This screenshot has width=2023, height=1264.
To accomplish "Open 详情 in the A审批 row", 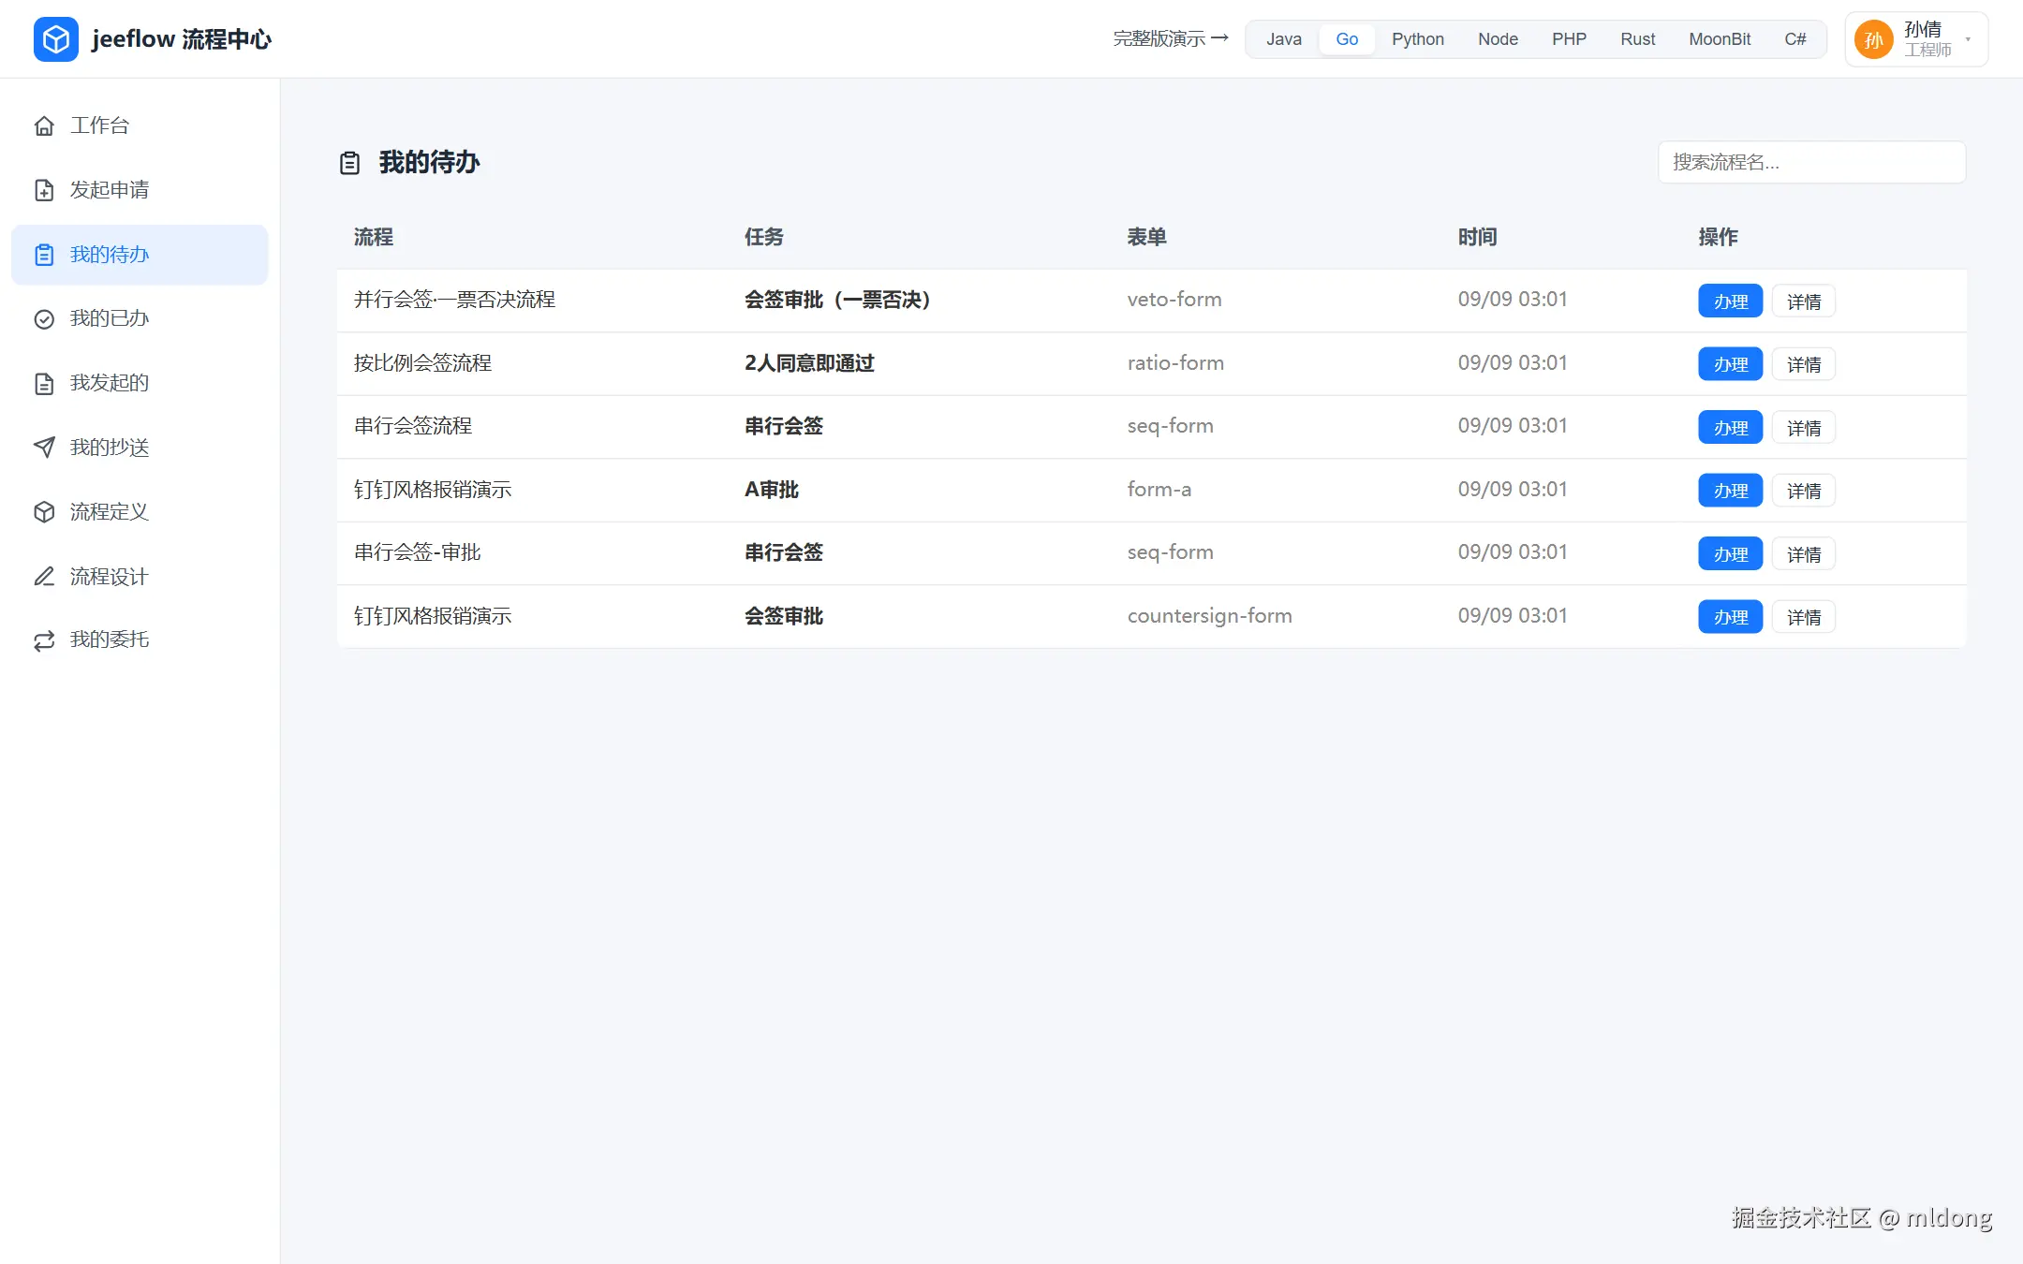I will [1804, 491].
